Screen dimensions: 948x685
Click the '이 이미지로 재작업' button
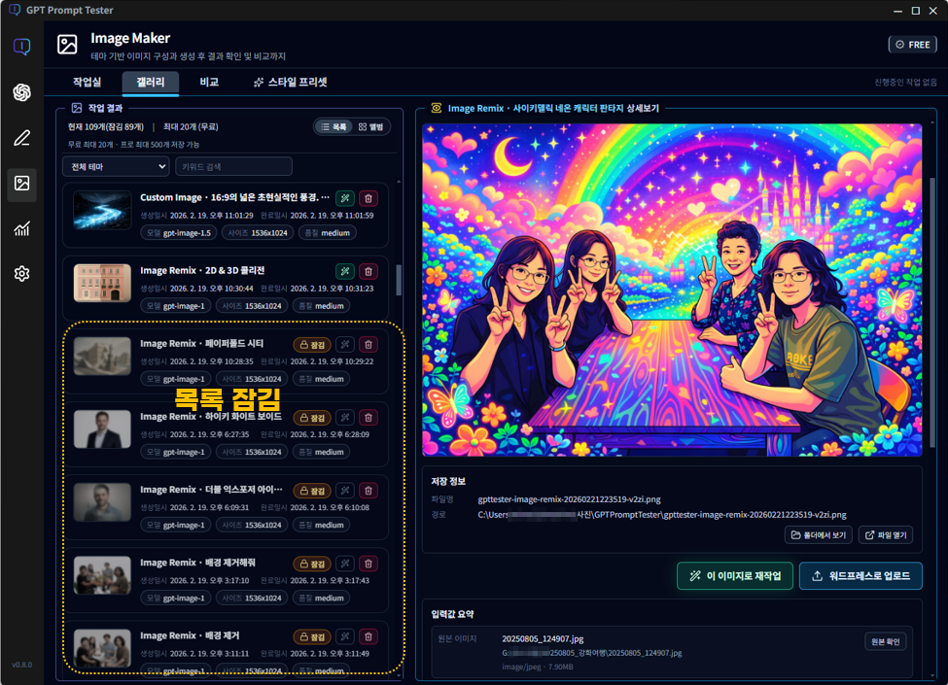pos(734,575)
